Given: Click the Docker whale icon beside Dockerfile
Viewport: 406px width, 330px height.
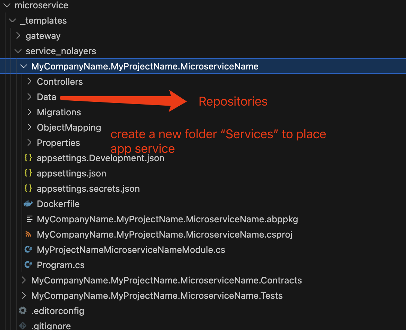Looking at the screenshot, I should [28, 204].
